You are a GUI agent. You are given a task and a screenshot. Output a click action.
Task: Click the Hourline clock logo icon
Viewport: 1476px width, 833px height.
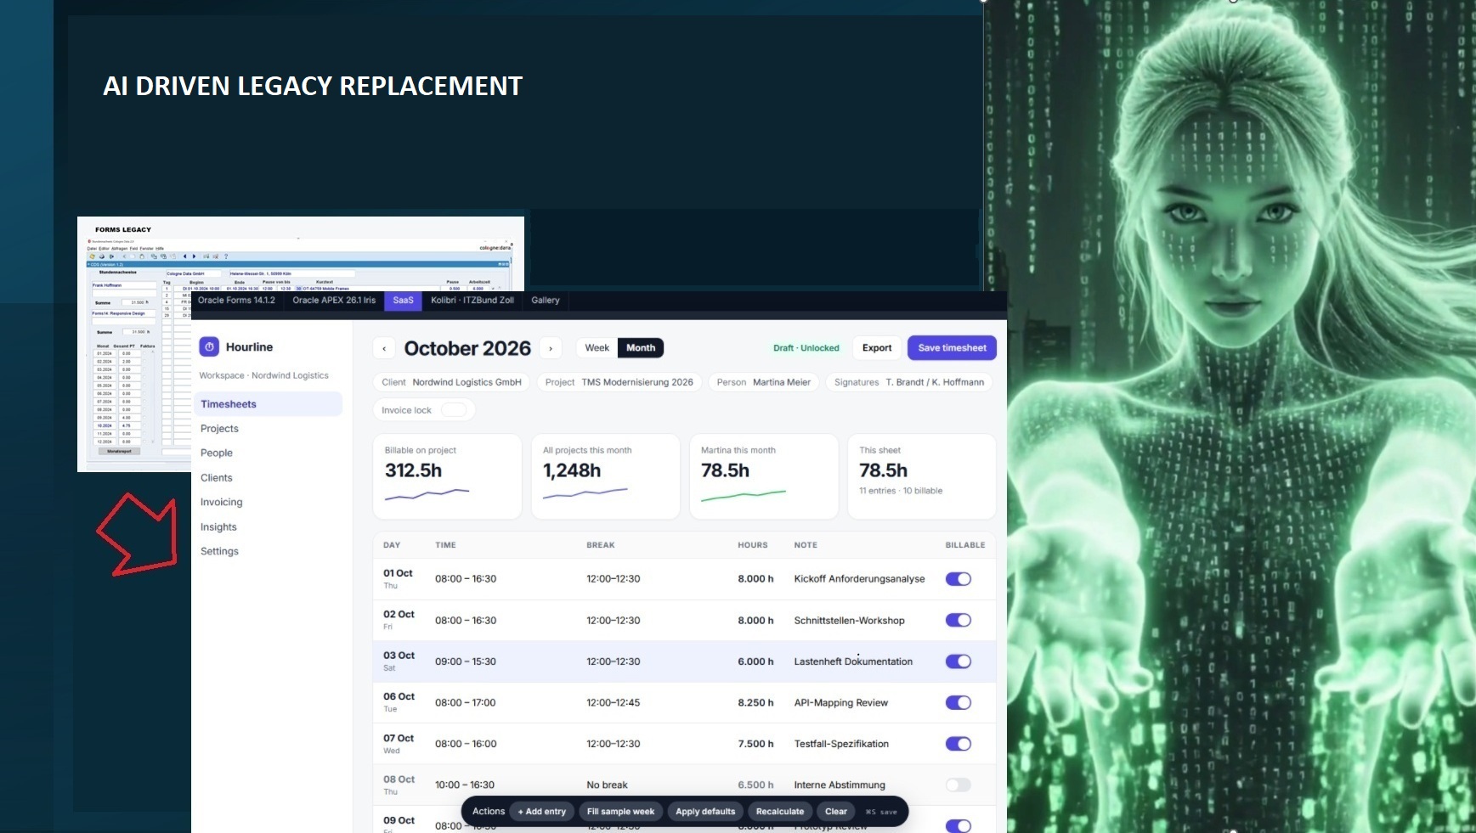(209, 346)
